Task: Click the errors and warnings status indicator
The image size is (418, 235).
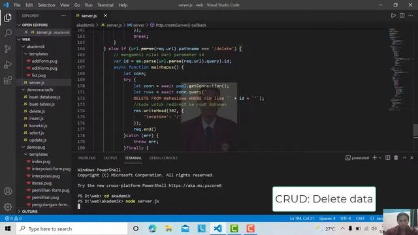Action: (x=13, y=218)
